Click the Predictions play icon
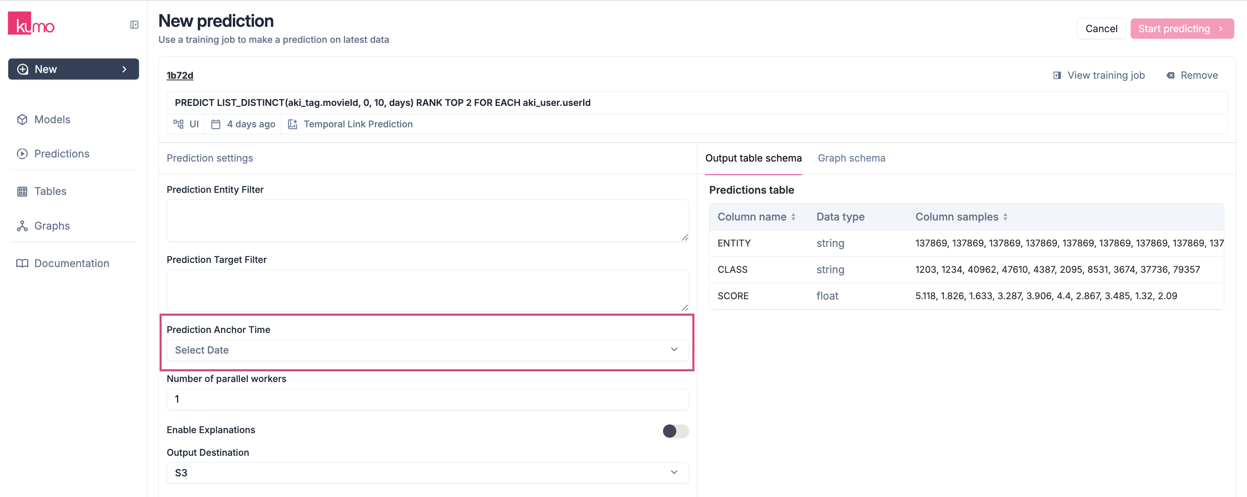The width and height of the screenshot is (1247, 497). [x=22, y=154]
